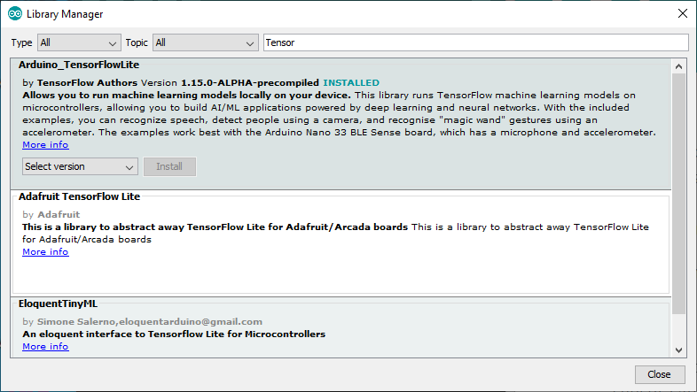Click 'An eloquent interface to Tensorflow Lite' description
The width and height of the screenshot is (697, 392).
click(174, 334)
